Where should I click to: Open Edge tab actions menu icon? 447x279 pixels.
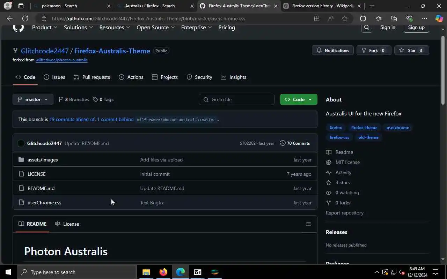(x=21, y=6)
